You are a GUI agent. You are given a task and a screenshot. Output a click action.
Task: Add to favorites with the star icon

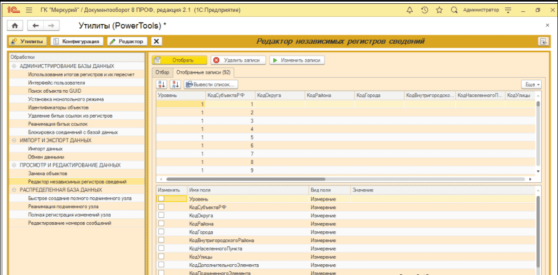(439, 10)
